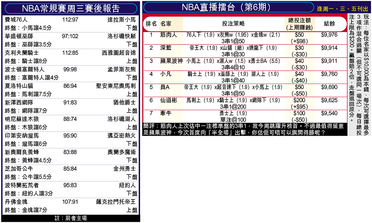The width and height of the screenshot is (372, 223).
Task: Click '終盤：紐約人讓3分' line
Action: [x=29, y=194]
